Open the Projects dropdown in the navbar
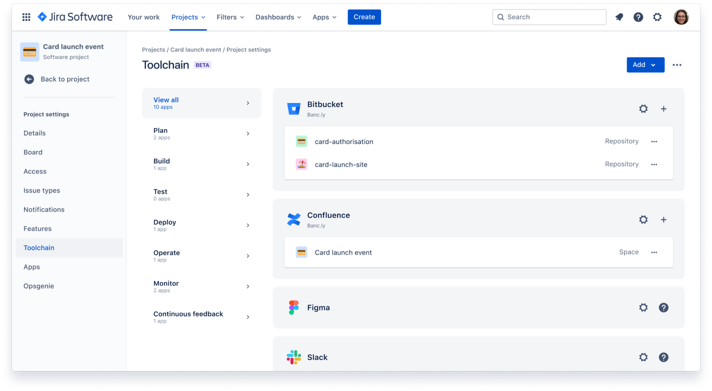Viewport: 712px width, 391px height. (x=188, y=16)
